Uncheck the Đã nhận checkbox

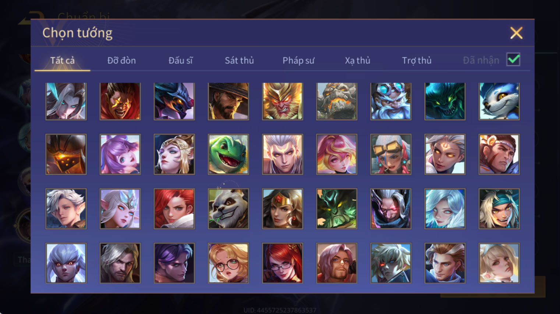point(513,59)
